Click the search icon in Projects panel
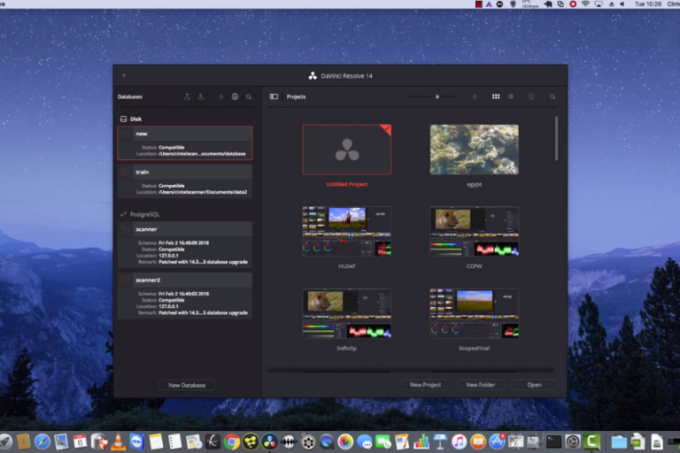The image size is (680, 453). pyautogui.click(x=552, y=96)
